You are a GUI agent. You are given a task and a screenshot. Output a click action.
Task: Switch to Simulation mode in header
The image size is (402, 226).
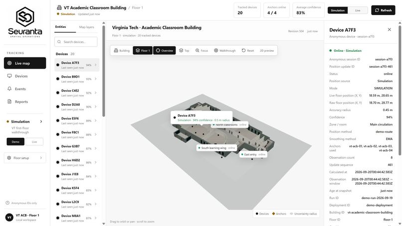click(x=338, y=10)
